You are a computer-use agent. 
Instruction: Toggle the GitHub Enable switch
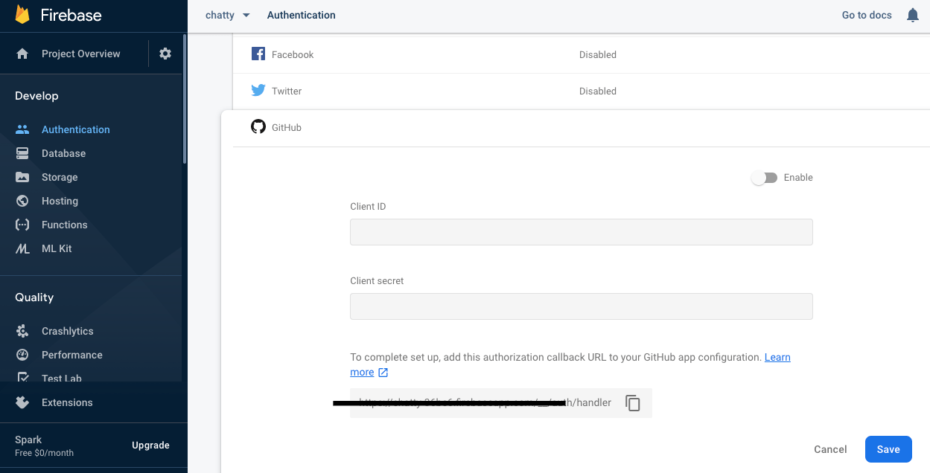click(764, 178)
